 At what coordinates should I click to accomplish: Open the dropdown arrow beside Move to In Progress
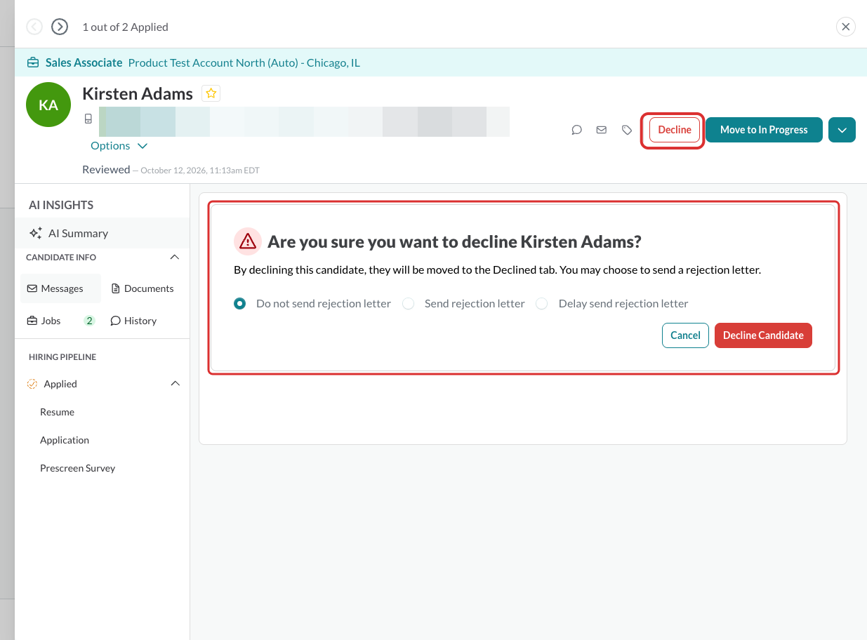pos(842,130)
